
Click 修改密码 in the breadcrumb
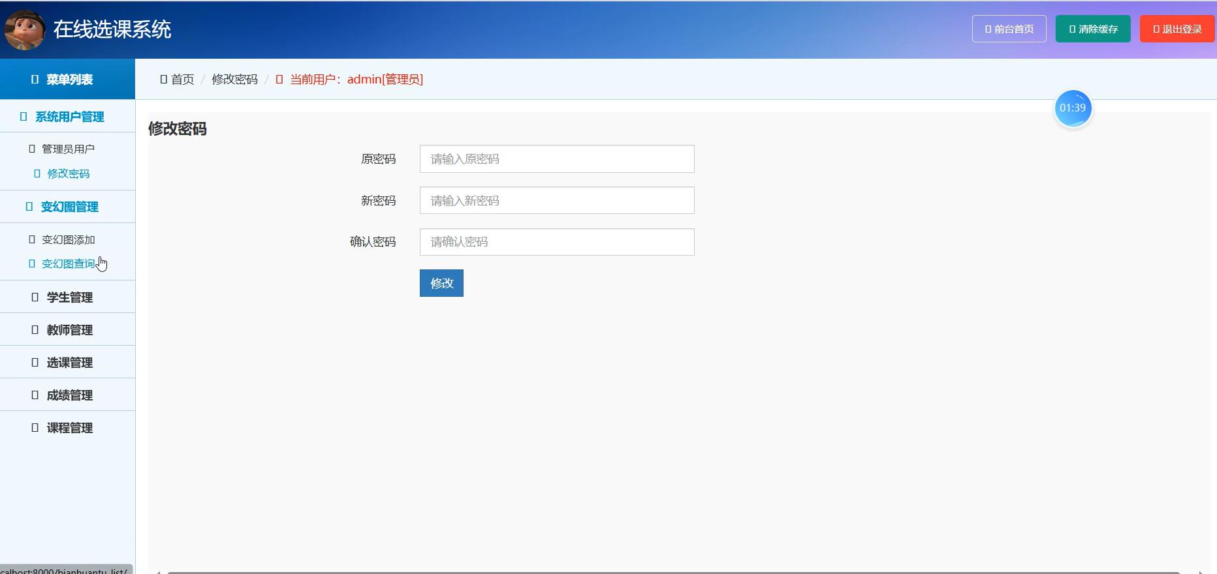click(x=234, y=79)
